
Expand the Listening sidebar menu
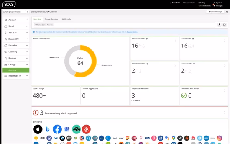pyautogui.click(x=16, y=52)
